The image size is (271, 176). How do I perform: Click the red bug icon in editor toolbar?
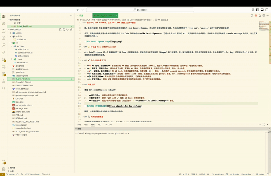pyautogui.click(x=256, y=16)
